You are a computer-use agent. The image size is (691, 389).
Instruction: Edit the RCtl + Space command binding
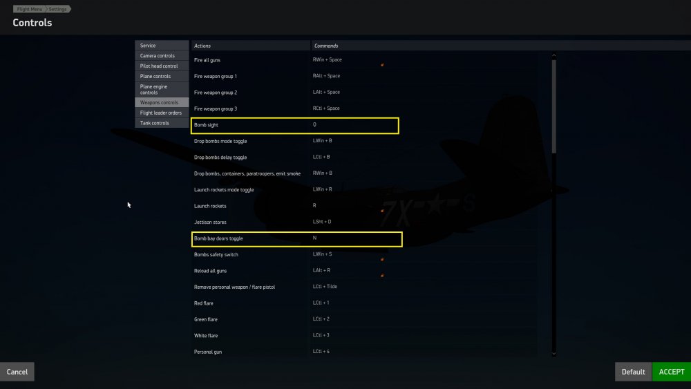pyautogui.click(x=327, y=108)
